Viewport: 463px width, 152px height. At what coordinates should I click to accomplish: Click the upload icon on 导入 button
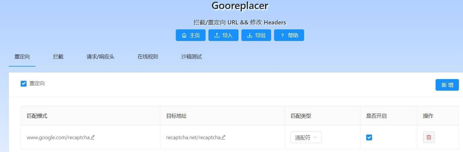click(x=217, y=35)
